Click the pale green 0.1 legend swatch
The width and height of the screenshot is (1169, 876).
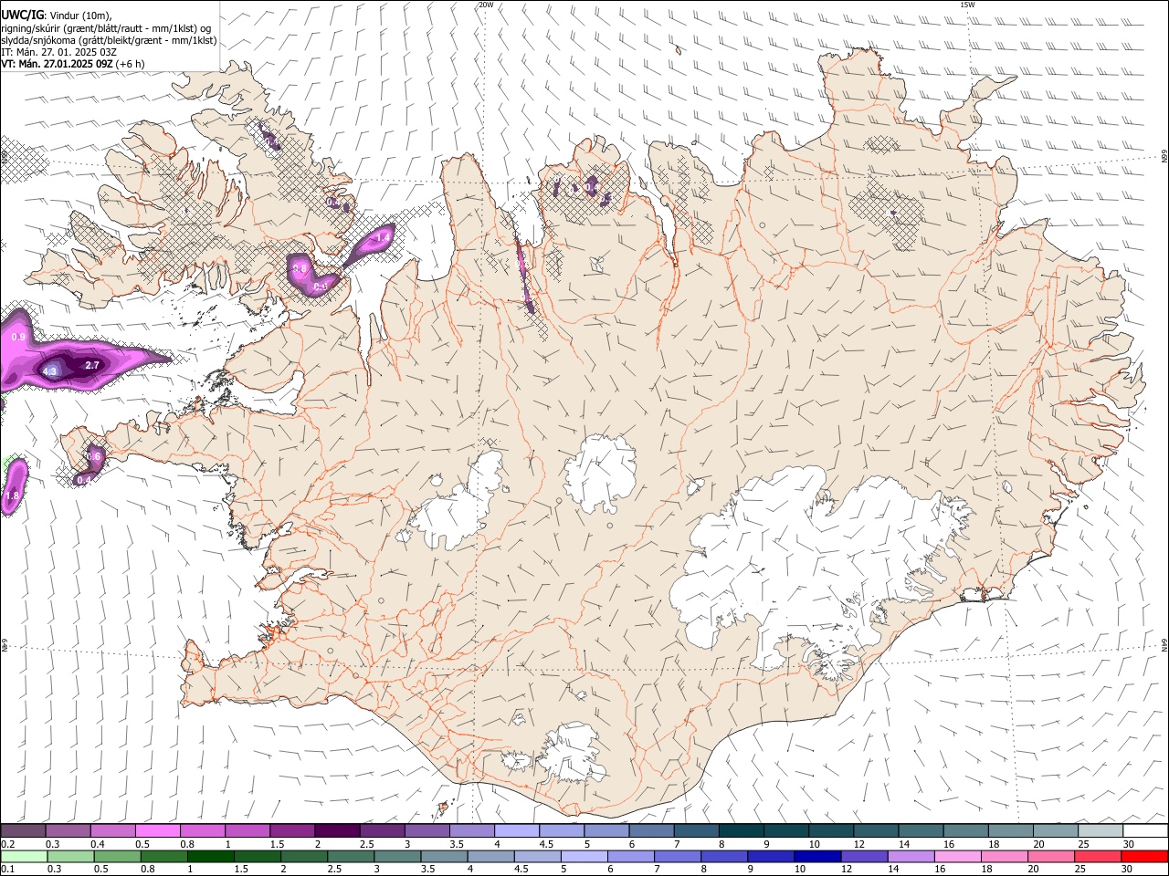coord(23,856)
